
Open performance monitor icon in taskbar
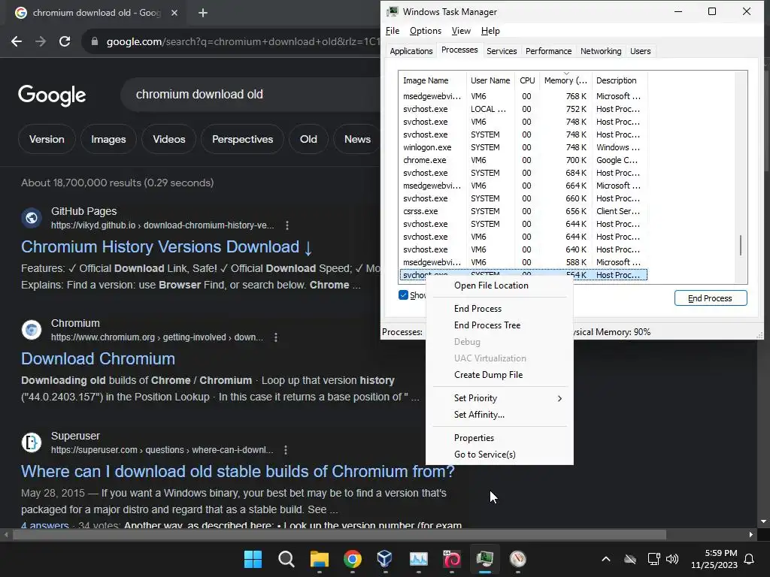pyautogui.click(x=418, y=559)
